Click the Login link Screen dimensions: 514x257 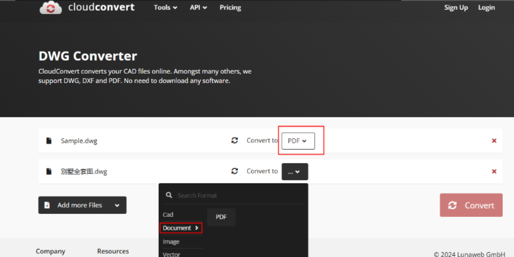pyautogui.click(x=486, y=8)
